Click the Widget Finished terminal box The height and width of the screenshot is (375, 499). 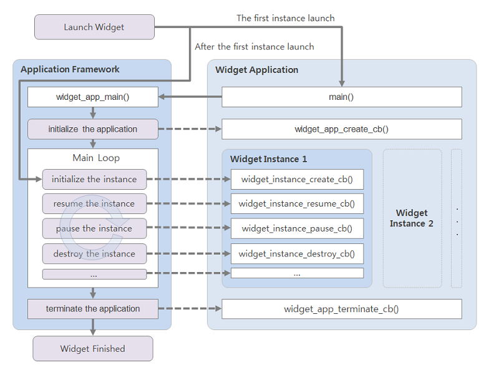tap(92, 348)
